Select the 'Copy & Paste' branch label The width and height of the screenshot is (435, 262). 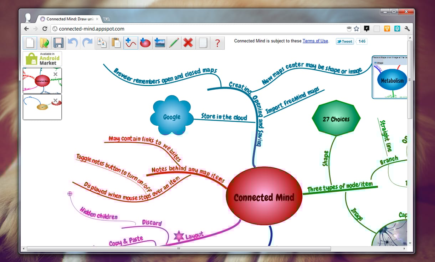pyautogui.click(x=126, y=241)
